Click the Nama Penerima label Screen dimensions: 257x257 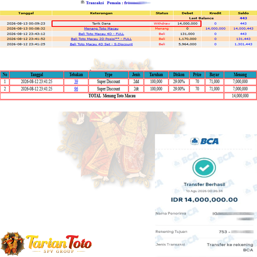click(x=171, y=213)
